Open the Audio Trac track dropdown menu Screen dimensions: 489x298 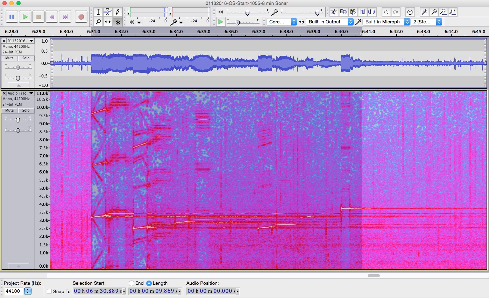tap(31, 93)
